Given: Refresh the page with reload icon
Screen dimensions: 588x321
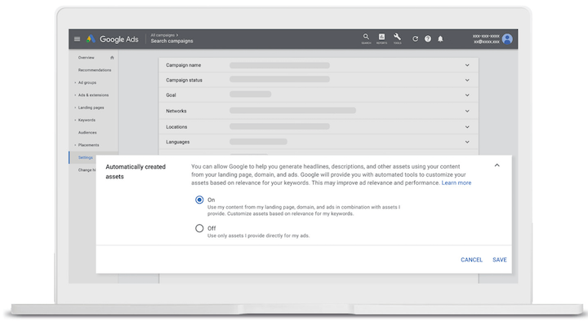Looking at the screenshot, I should [x=415, y=38].
